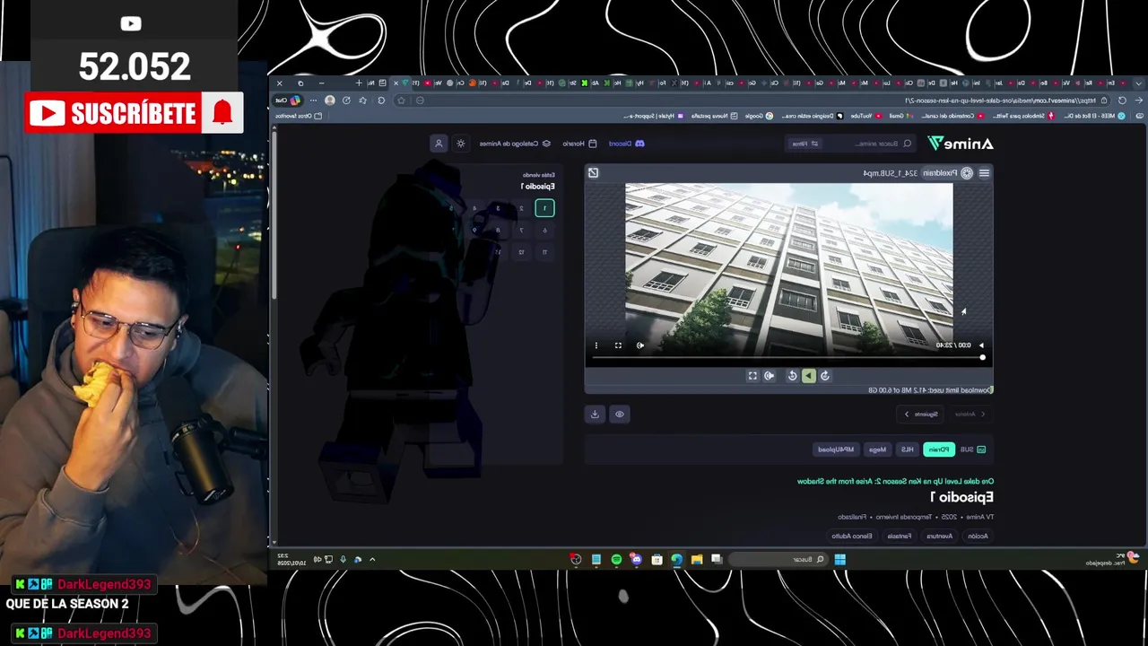Switch to the HLS server tab
The image size is (1148, 646).
(908, 449)
